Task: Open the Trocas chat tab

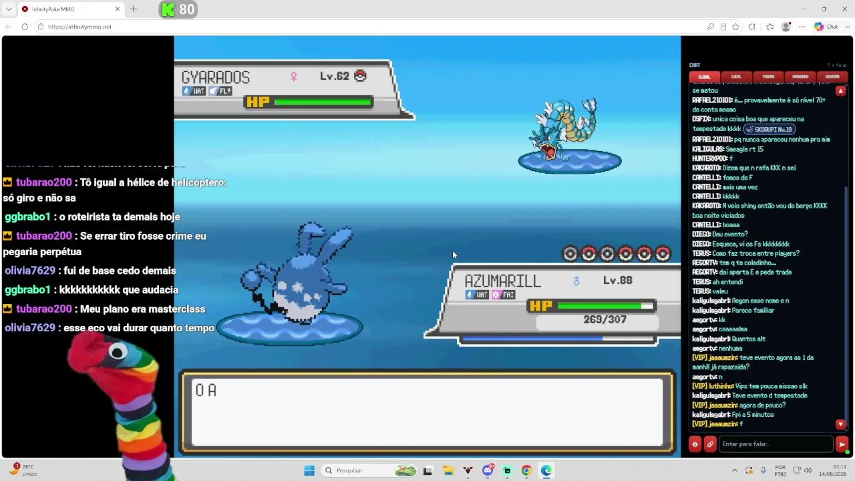Action: coord(768,77)
